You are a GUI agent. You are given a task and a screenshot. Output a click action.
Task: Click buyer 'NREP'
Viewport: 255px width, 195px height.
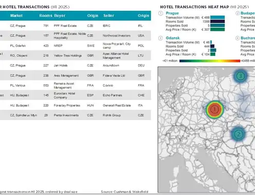click(58, 46)
